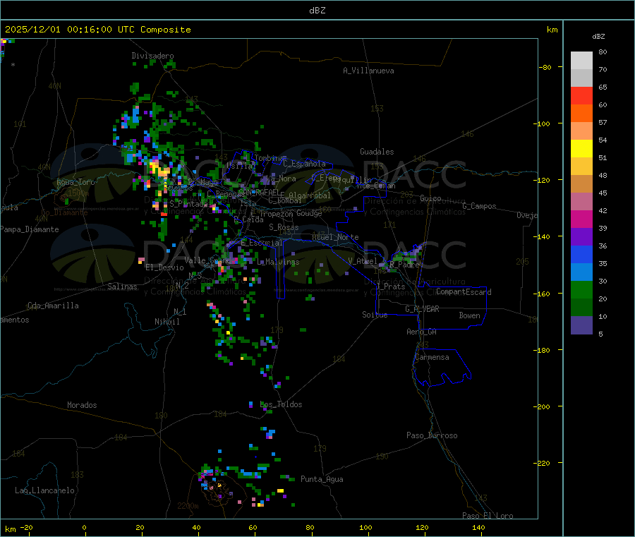Click the A_Villanueva map label

click(x=368, y=71)
